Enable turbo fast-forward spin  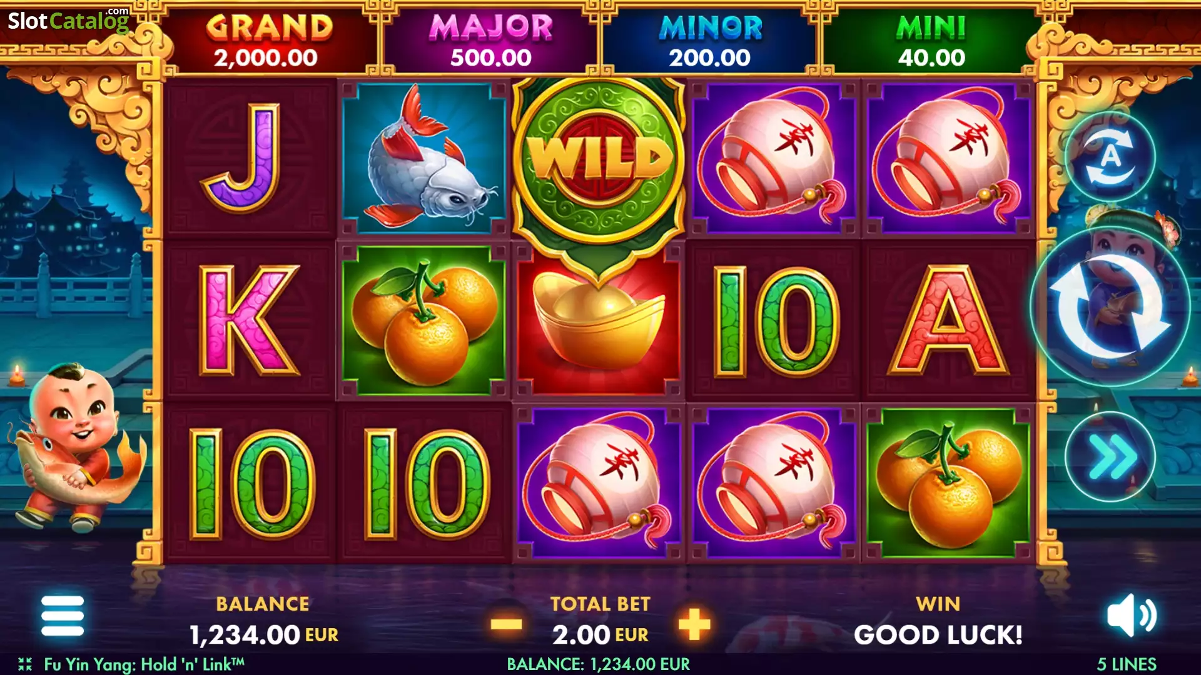pyautogui.click(x=1110, y=457)
